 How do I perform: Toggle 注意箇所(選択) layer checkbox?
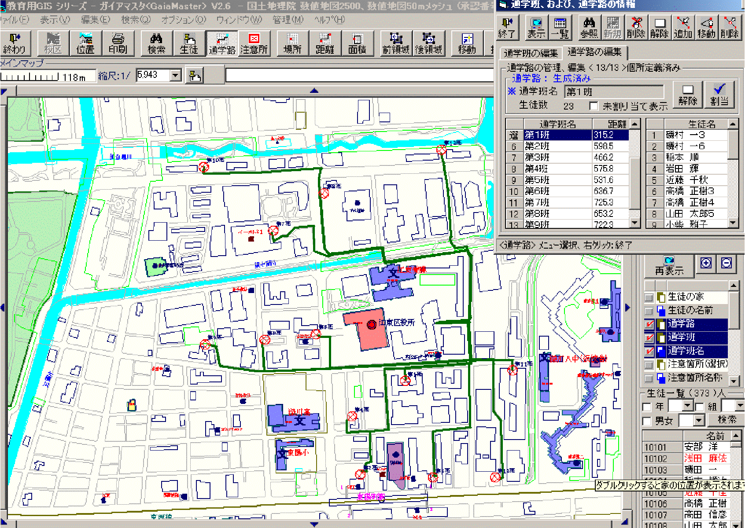[x=649, y=365]
